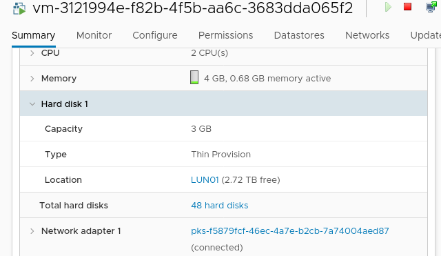Select the Datastores tab
The height and width of the screenshot is (256, 441).
click(x=299, y=35)
